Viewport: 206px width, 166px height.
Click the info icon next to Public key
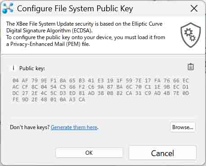13,68
